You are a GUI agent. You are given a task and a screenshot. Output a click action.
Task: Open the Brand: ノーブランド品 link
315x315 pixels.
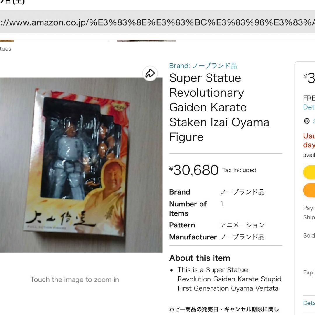pos(203,66)
